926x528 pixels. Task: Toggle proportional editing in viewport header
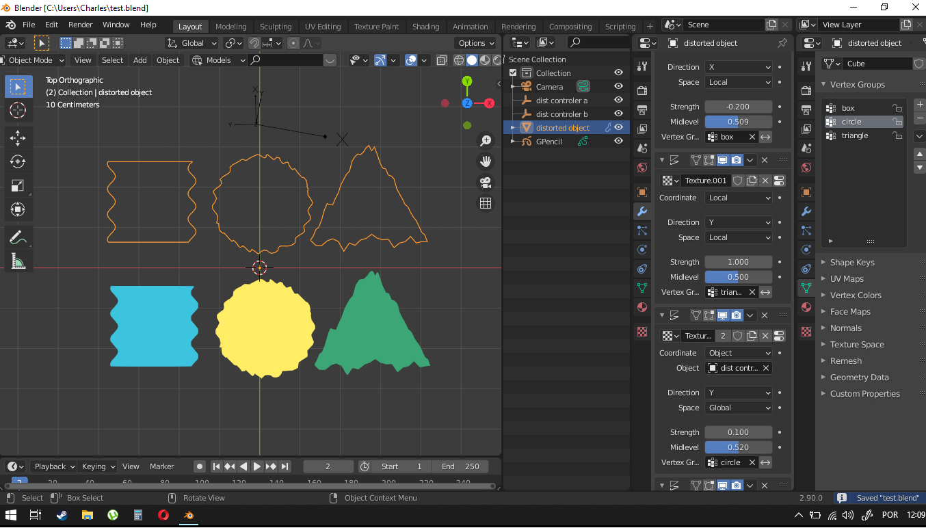point(293,43)
